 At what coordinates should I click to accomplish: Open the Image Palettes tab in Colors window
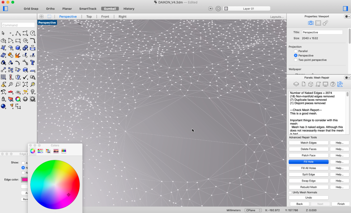[56, 151]
